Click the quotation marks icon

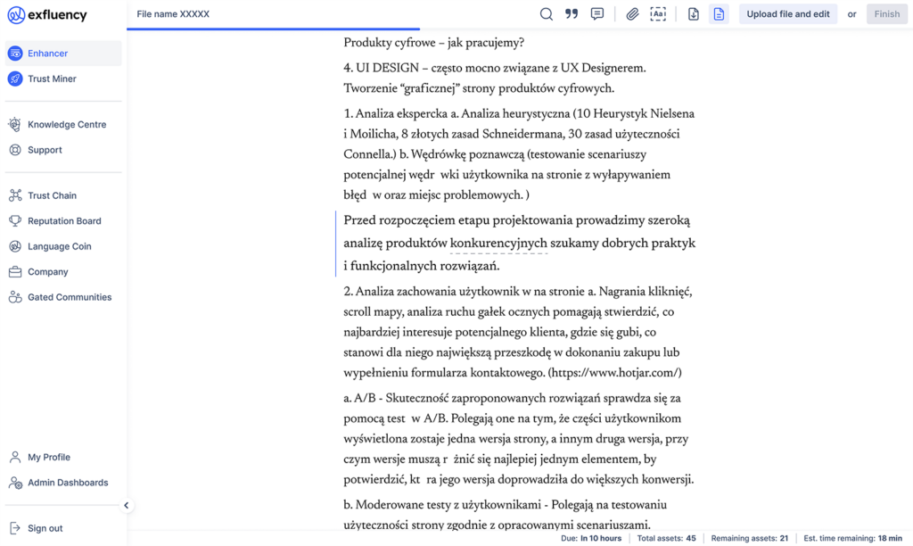pos(572,14)
